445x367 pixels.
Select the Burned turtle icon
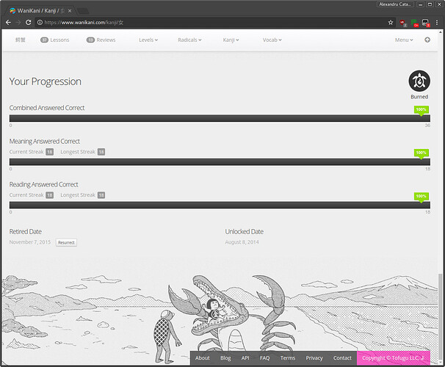click(419, 81)
